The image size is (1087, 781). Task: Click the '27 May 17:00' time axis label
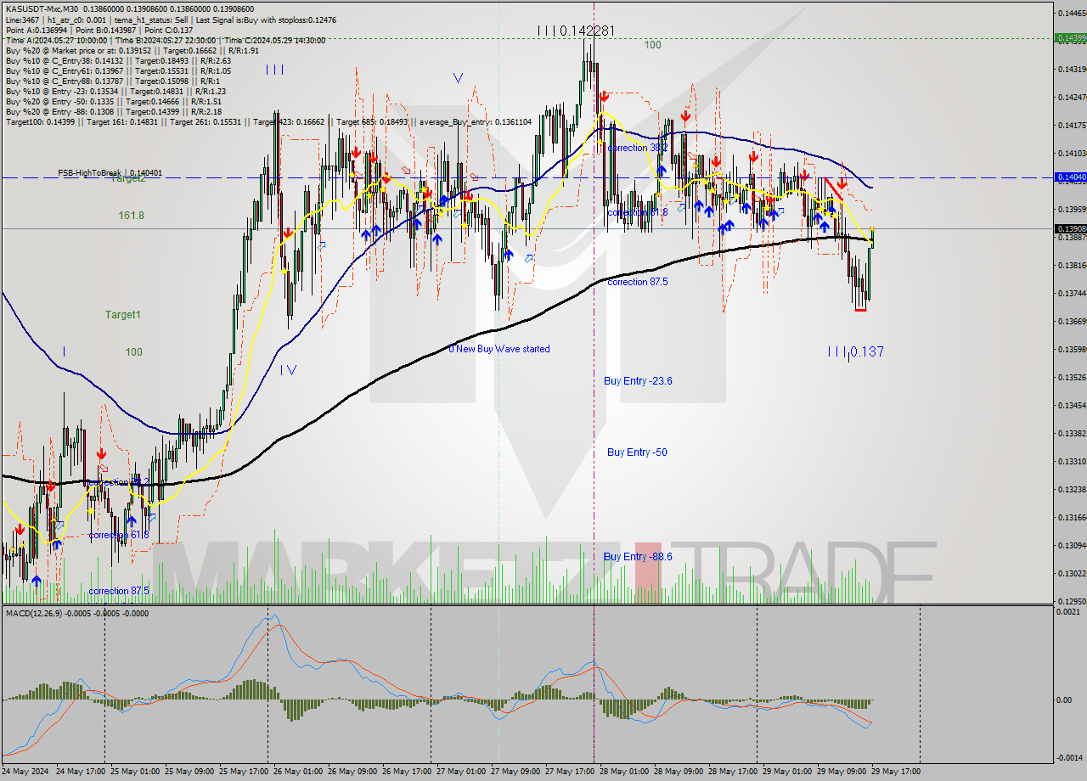(569, 772)
